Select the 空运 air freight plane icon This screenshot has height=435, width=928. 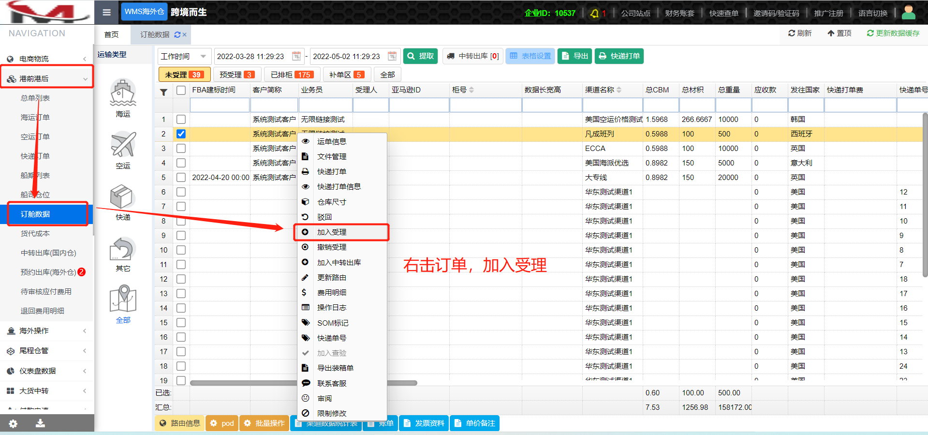(123, 145)
